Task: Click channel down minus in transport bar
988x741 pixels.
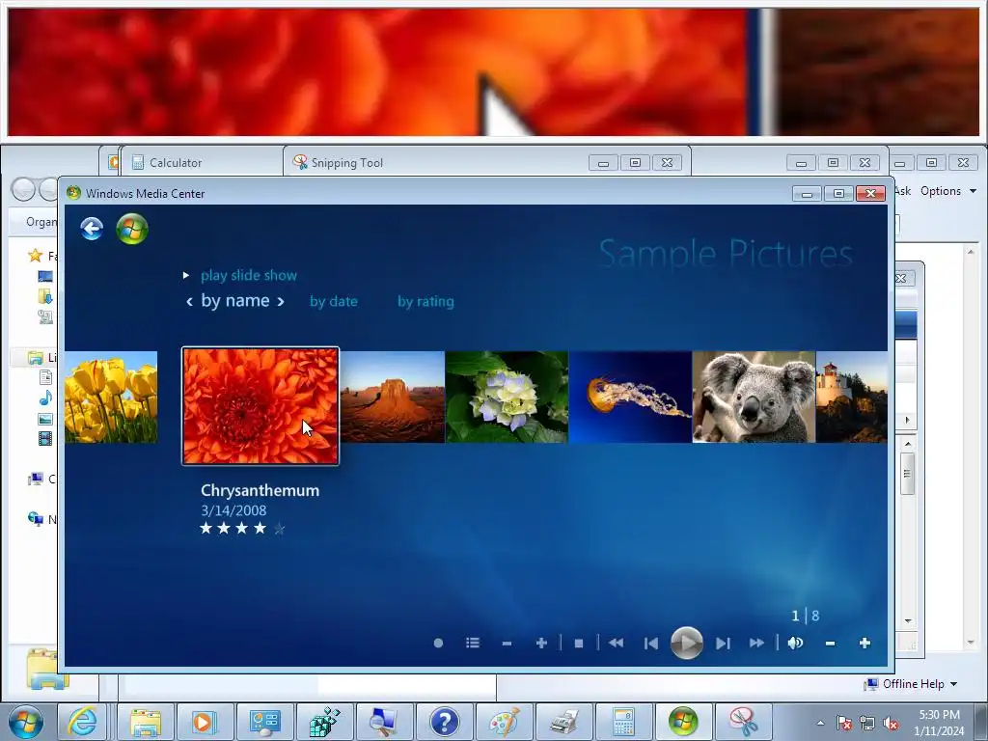Action: (507, 643)
